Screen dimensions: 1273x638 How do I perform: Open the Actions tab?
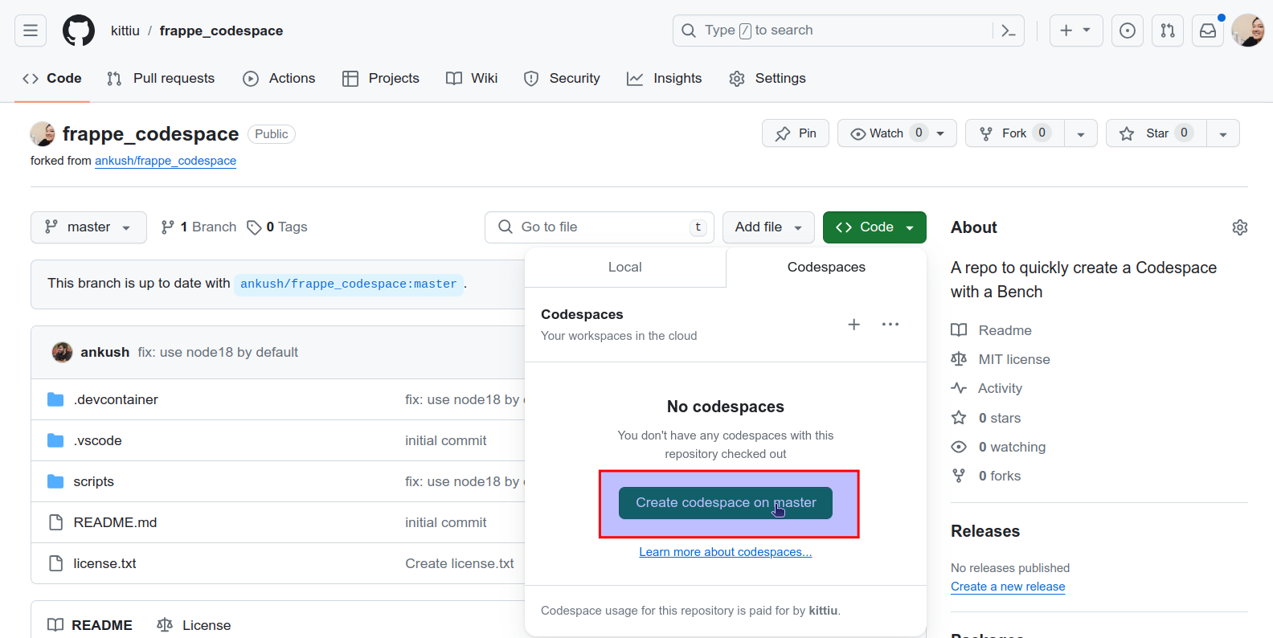click(x=279, y=78)
